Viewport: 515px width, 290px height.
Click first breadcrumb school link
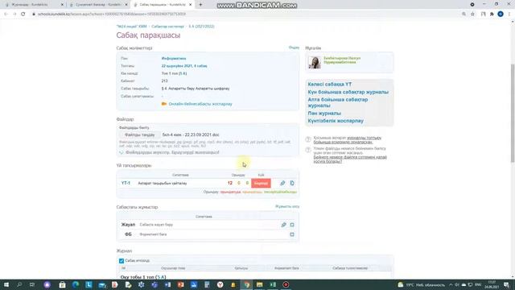click(x=131, y=27)
